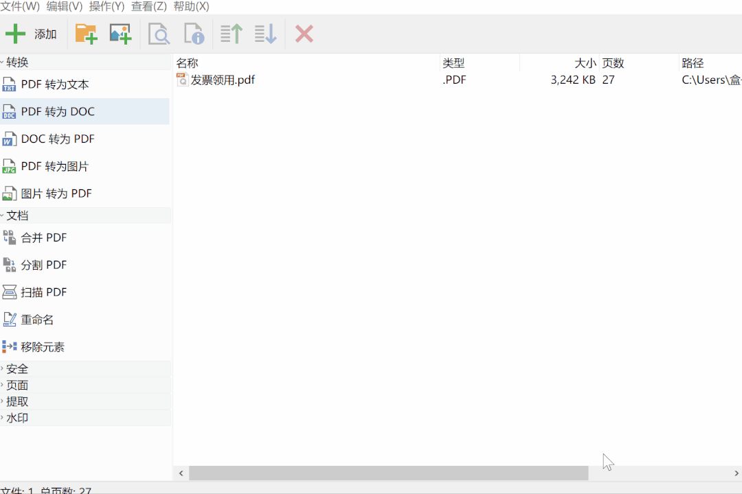
Task: Remove files using the red X icon
Action: (304, 33)
